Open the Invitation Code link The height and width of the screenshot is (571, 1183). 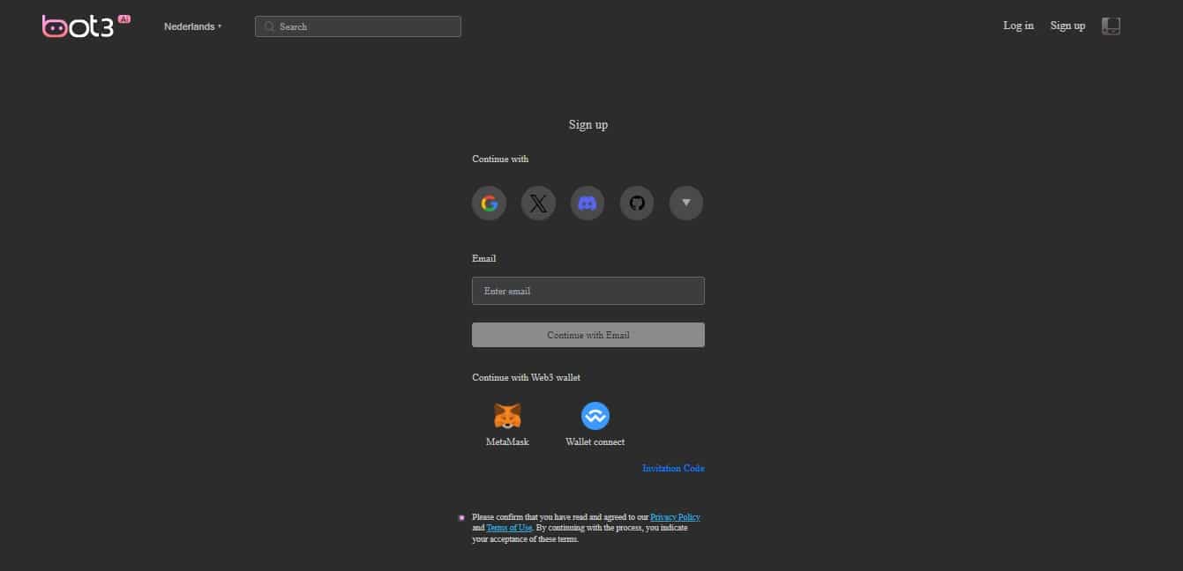[x=673, y=468]
